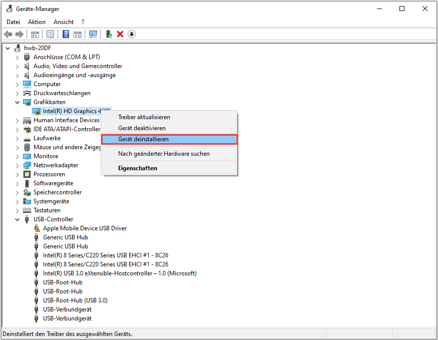Screen dimensions: 438x340
Task: Select the Softwaregeräte tree entry
Action: [54, 183]
